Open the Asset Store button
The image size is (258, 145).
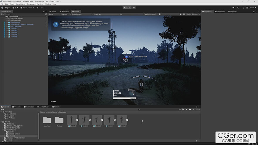click(x=27, y=8)
